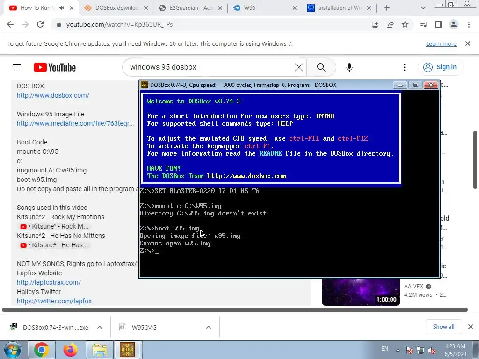Go back to the previous page in Chrome
Image resolution: width=479 pixels, height=359 pixels.
click(10, 24)
